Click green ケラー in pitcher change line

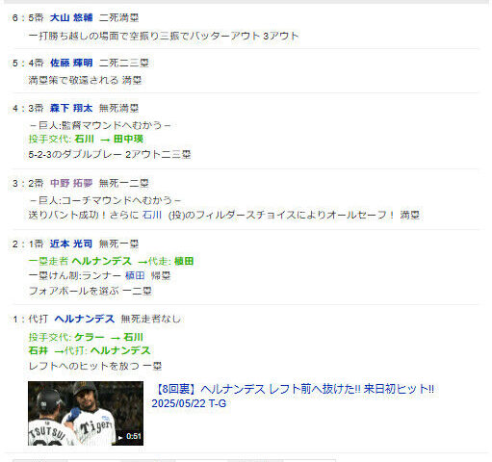click(90, 337)
